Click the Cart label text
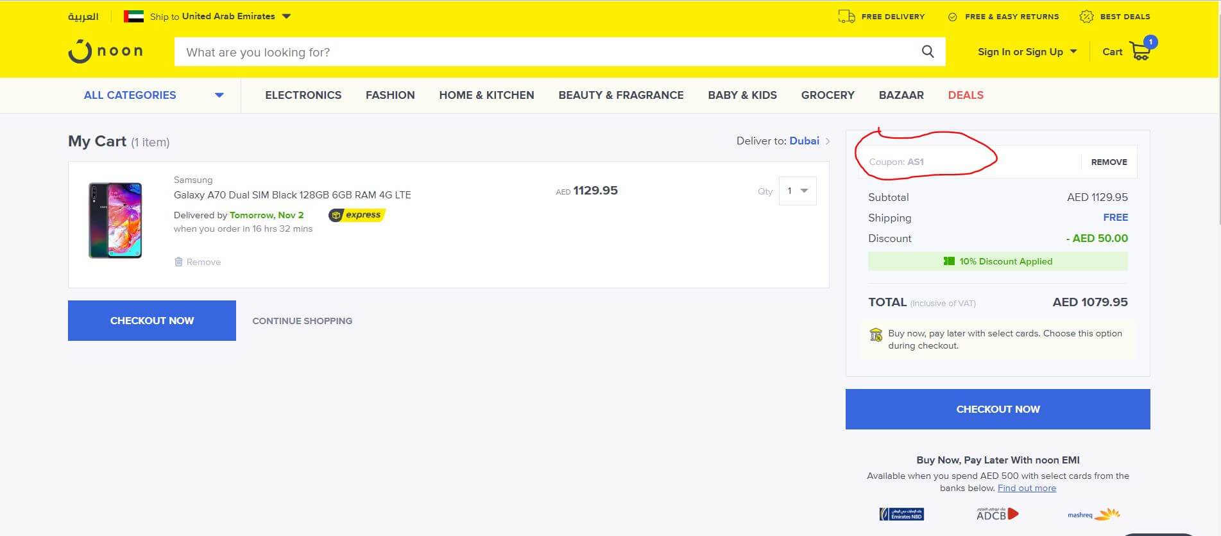 [1112, 52]
